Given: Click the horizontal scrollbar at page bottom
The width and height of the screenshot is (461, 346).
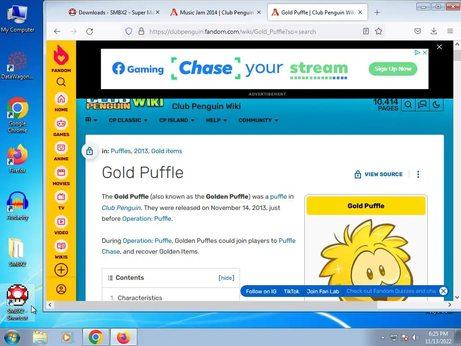Looking at the screenshot, I should point(216,305).
